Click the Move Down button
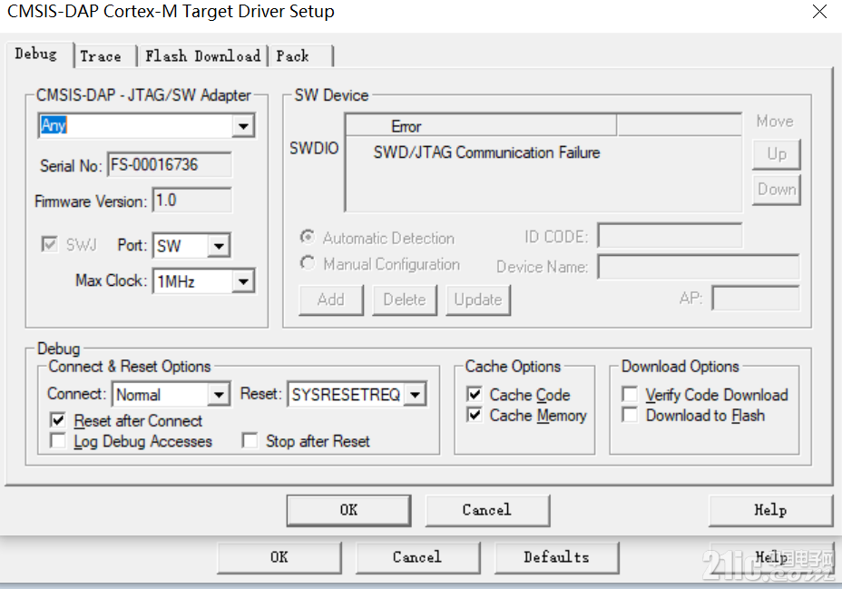This screenshot has height=589, width=842. point(777,190)
